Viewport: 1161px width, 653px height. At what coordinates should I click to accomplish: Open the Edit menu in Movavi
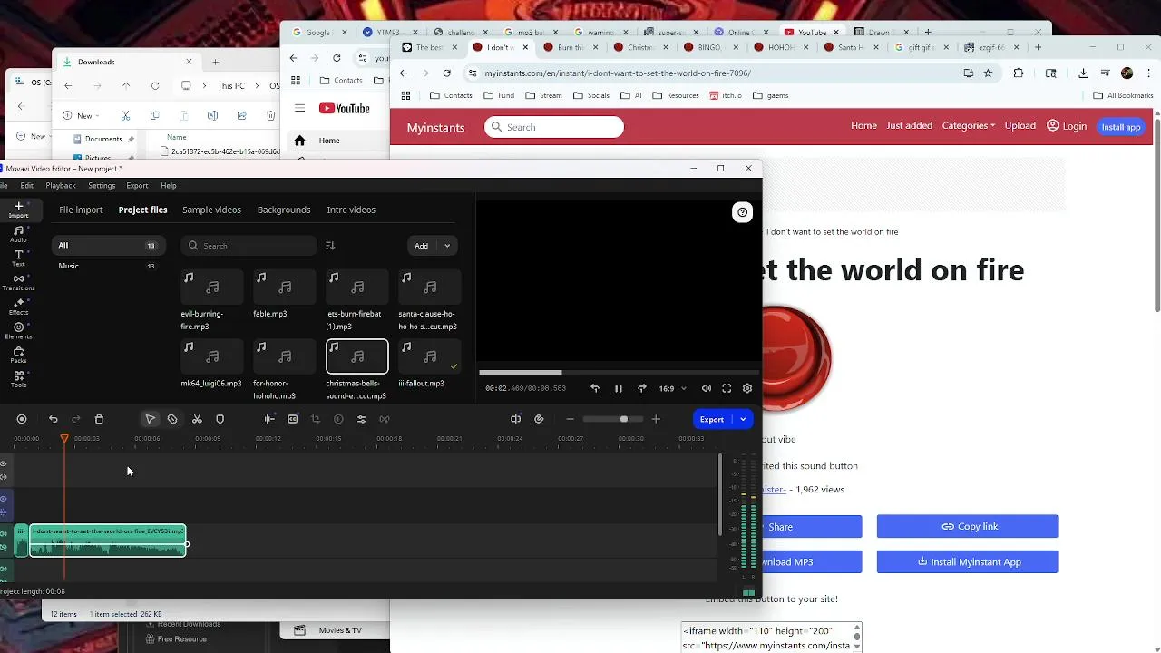tap(27, 186)
